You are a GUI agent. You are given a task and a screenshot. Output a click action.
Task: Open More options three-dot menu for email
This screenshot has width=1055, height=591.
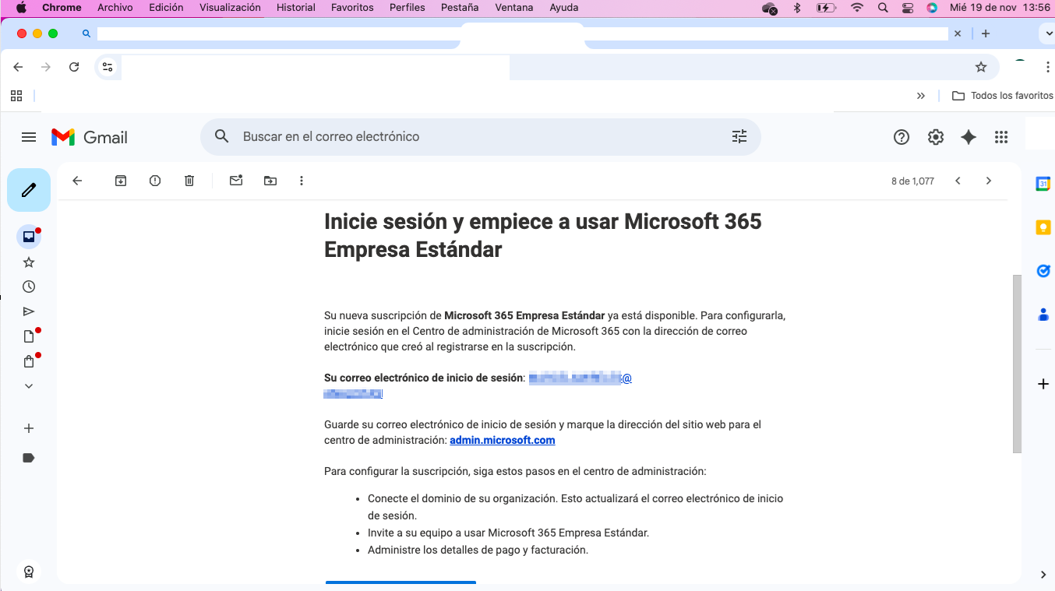tap(302, 181)
